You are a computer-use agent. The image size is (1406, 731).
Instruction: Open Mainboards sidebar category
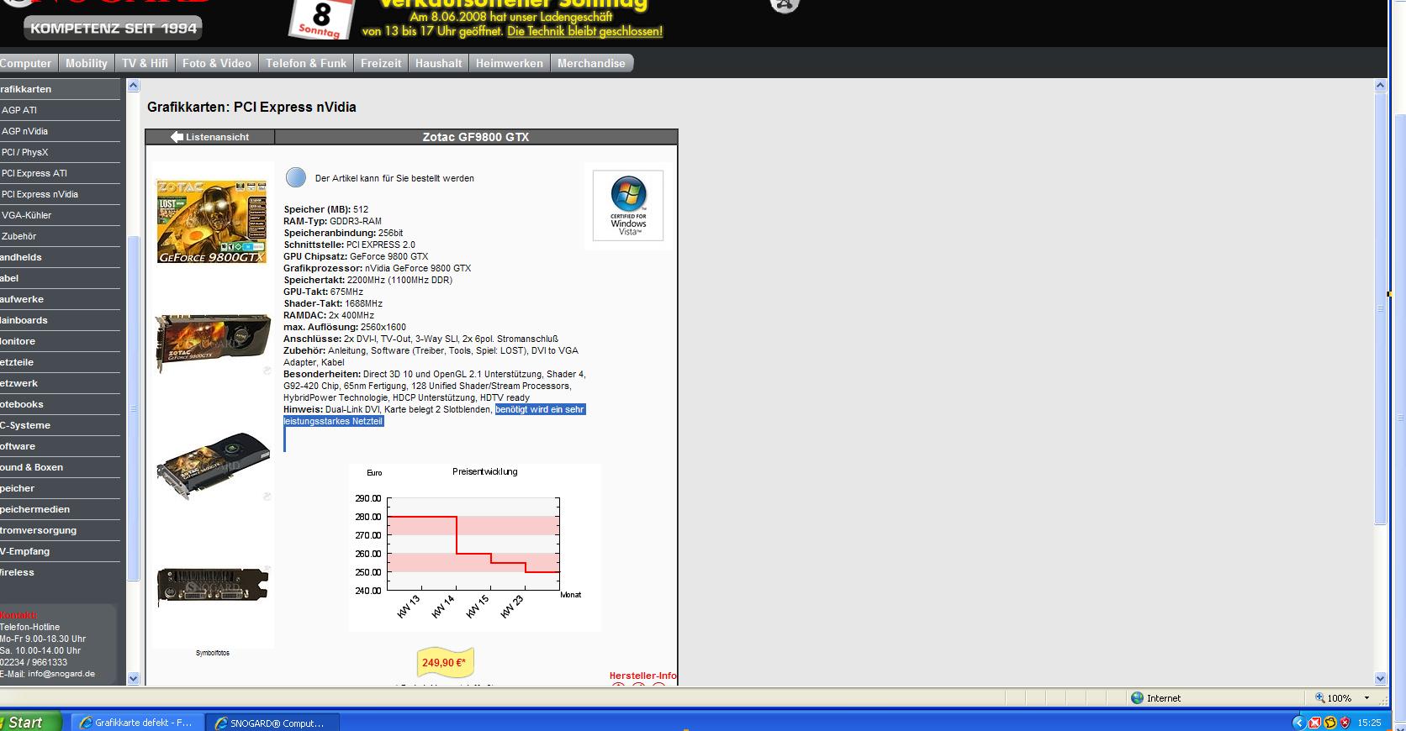point(60,320)
